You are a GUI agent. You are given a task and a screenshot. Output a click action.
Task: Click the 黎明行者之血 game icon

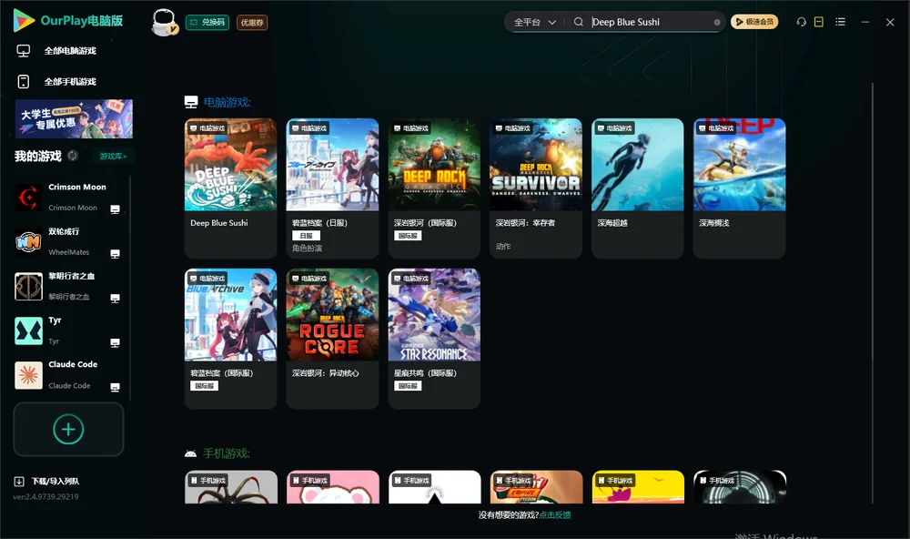[x=28, y=286]
